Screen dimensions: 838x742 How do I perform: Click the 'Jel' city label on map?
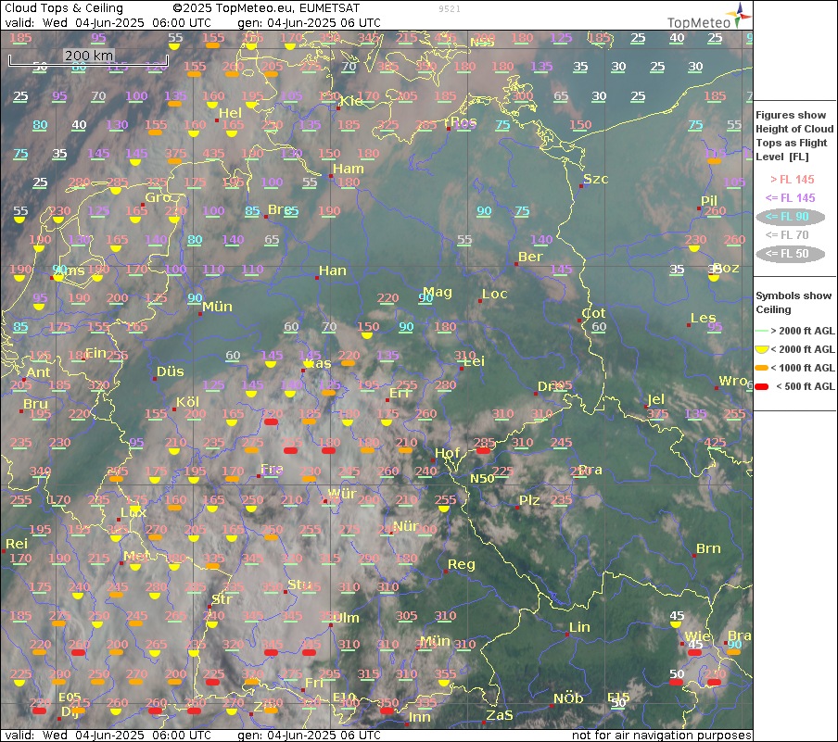pyautogui.click(x=655, y=399)
